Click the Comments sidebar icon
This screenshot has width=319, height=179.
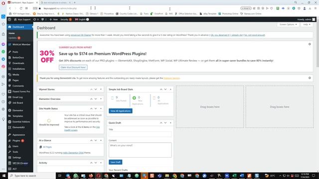pyautogui.click(x=9, y=86)
